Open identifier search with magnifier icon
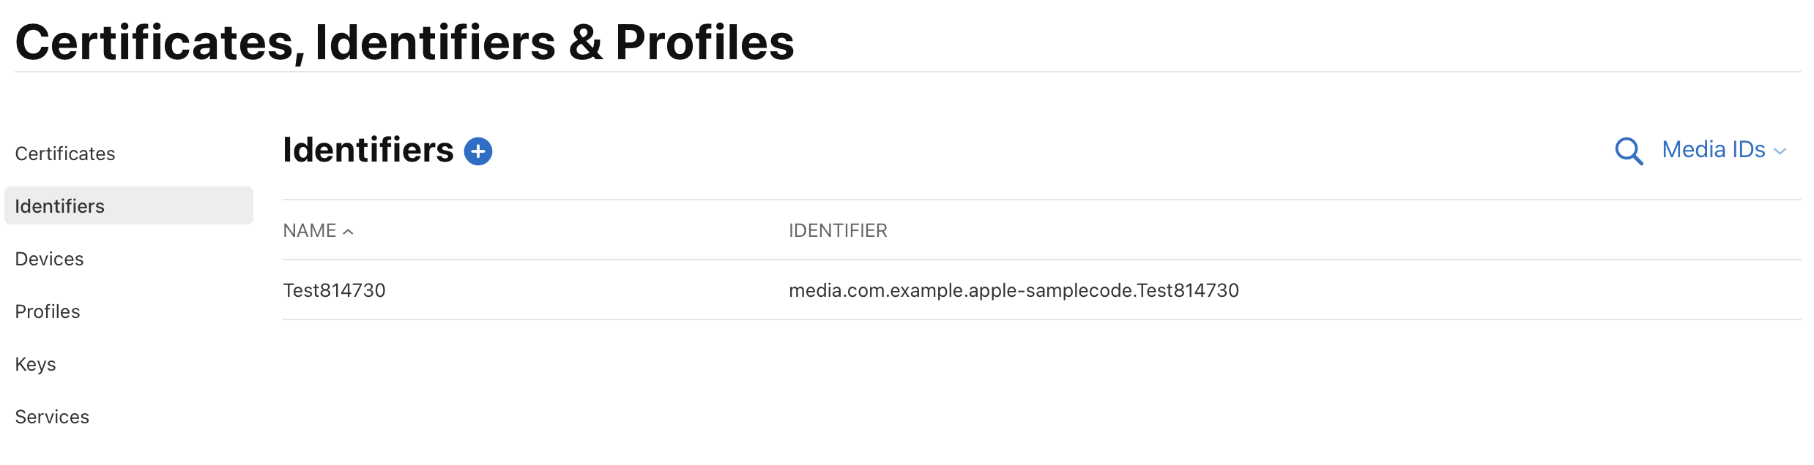Viewport: 1814px width, 465px height. pyautogui.click(x=1628, y=151)
